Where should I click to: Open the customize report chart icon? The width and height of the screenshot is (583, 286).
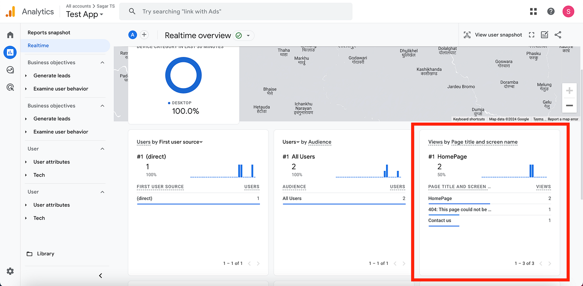click(x=544, y=35)
